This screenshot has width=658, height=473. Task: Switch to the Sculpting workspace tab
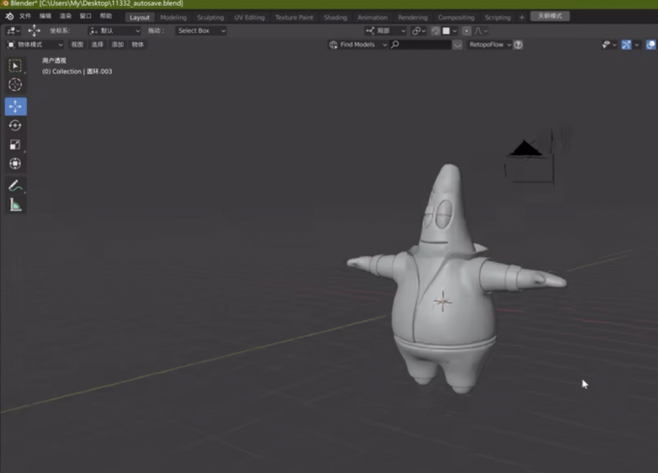tap(210, 17)
